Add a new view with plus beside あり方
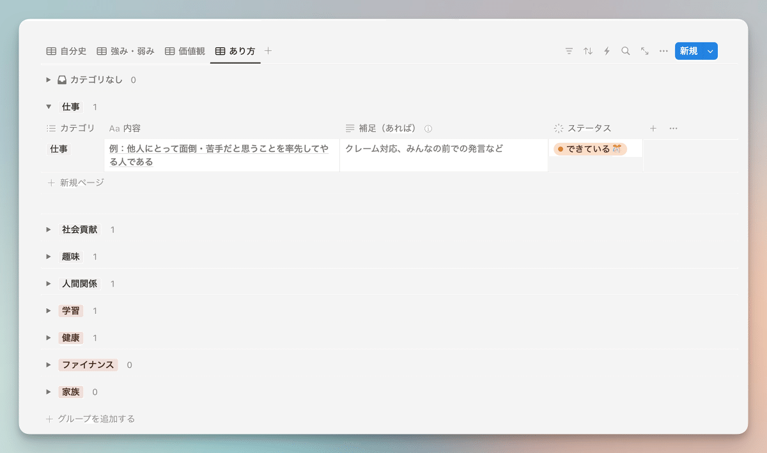This screenshot has height=453, width=767. pos(268,51)
